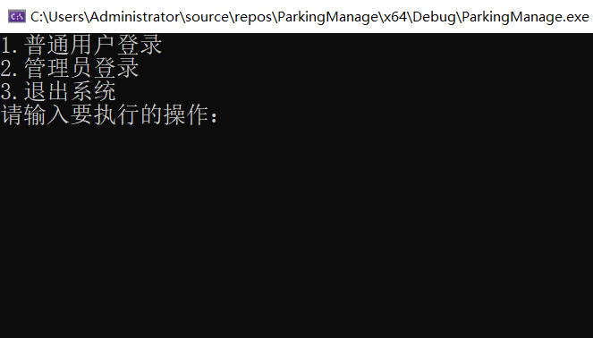Image resolution: width=593 pixels, height=338 pixels.
Task: Click the word Administrator in title path
Action: (135, 17)
